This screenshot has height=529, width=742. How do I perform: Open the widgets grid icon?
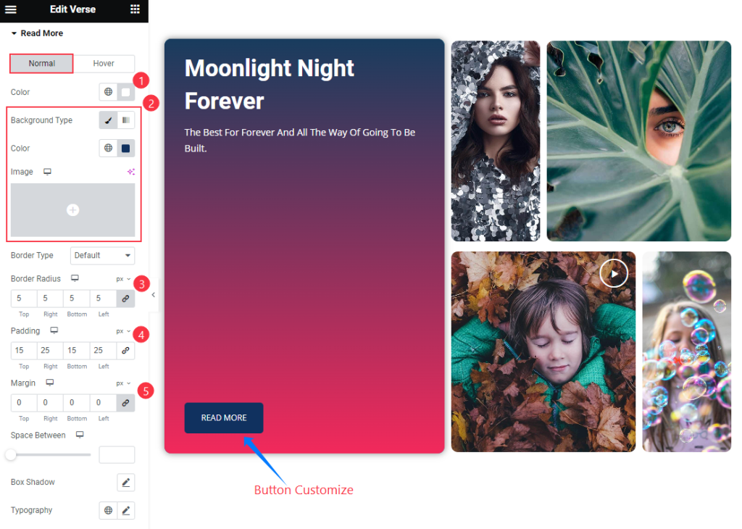tap(135, 9)
